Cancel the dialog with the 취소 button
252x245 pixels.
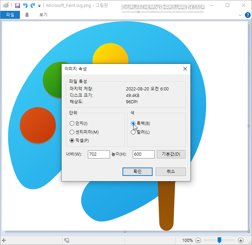coord(171,172)
